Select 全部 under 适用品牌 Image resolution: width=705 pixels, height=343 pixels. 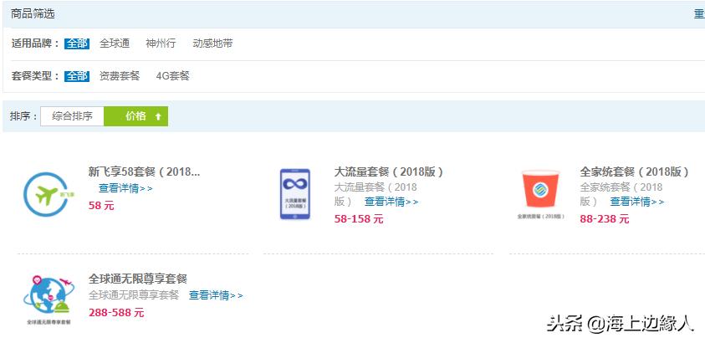77,44
